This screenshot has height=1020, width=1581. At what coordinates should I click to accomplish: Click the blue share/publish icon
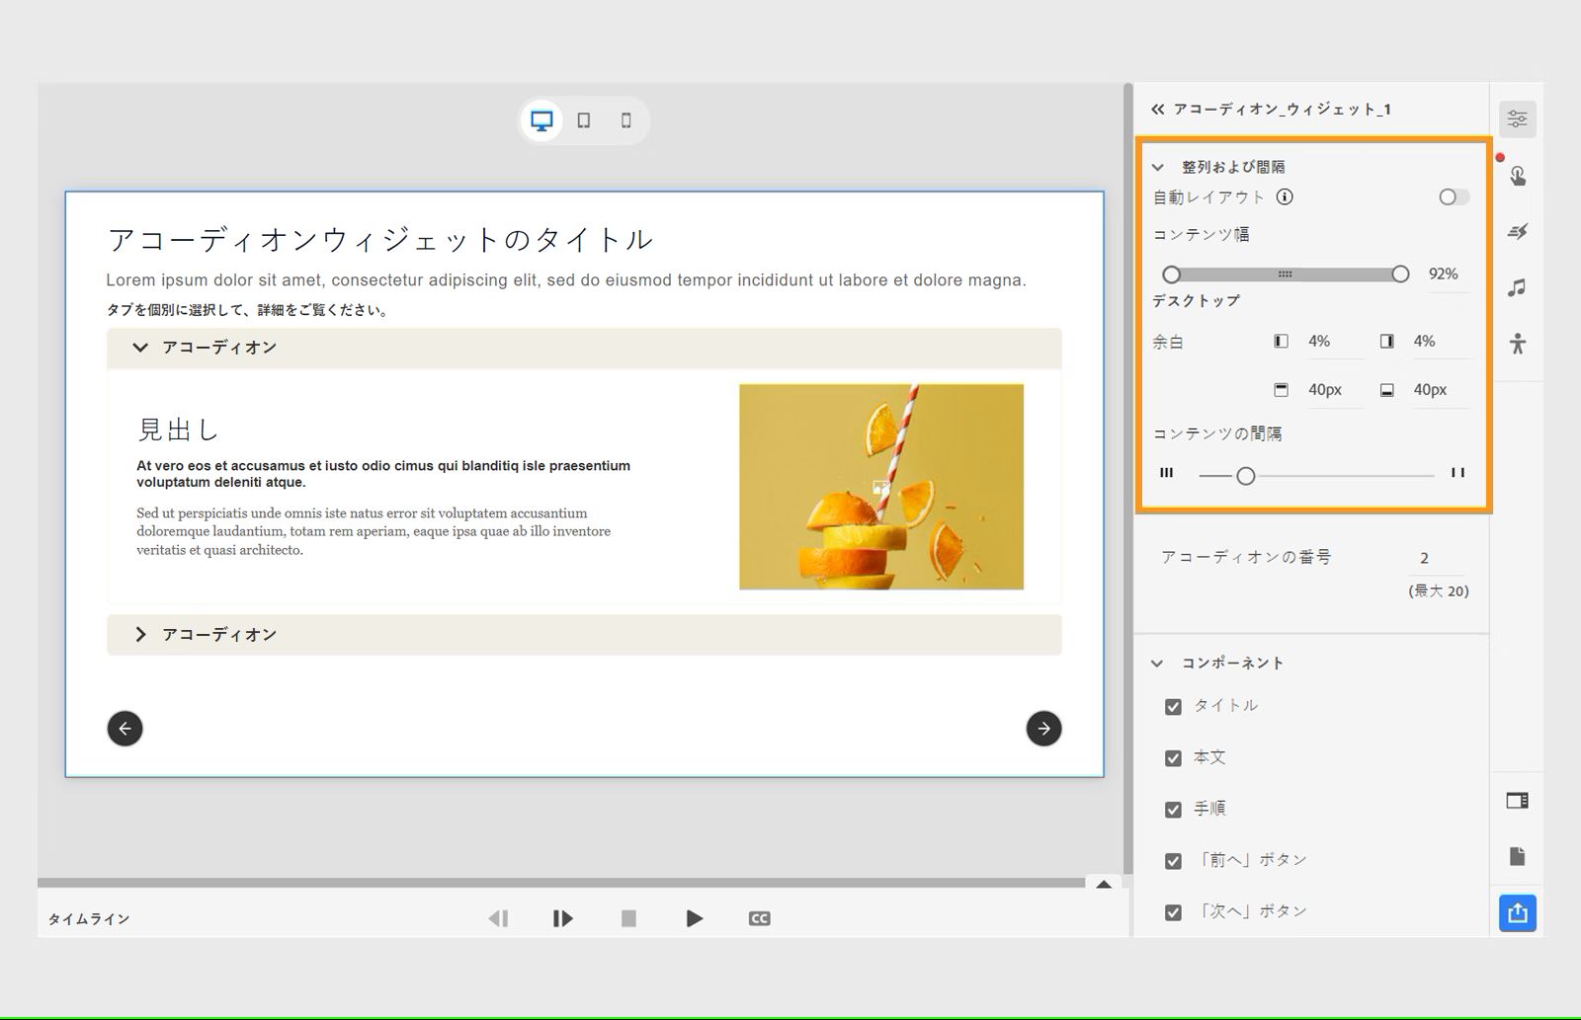click(x=1518, y=912)
